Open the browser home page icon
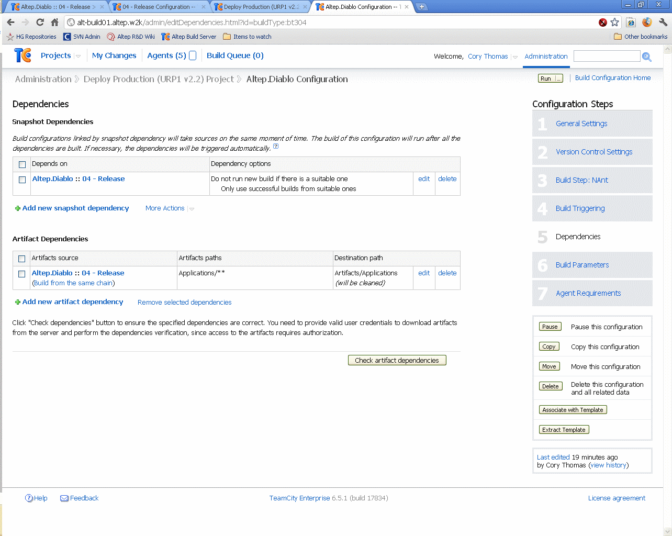The width and height of the screenshot is (672, 536). click(54, 23)
